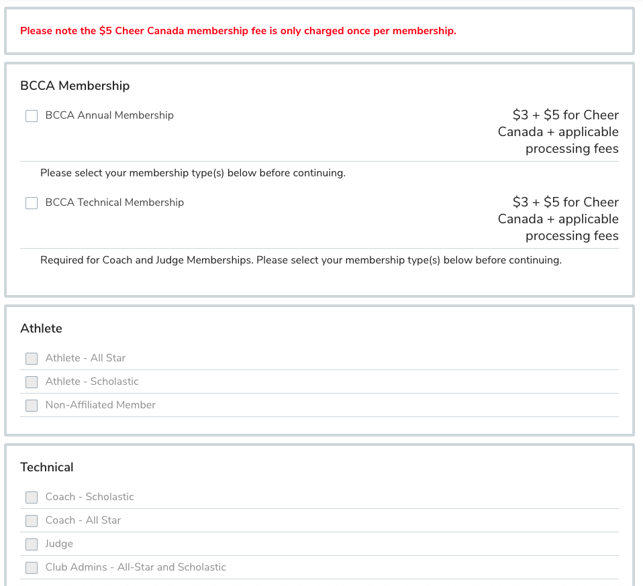Viewport: 643px width, 586px height.
Task: Click the BCCA Technical Membership label
Action: click(114, 202)
